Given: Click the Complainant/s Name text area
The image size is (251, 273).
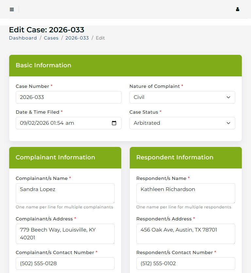Looking at the screenshot, I should point(65,193).
